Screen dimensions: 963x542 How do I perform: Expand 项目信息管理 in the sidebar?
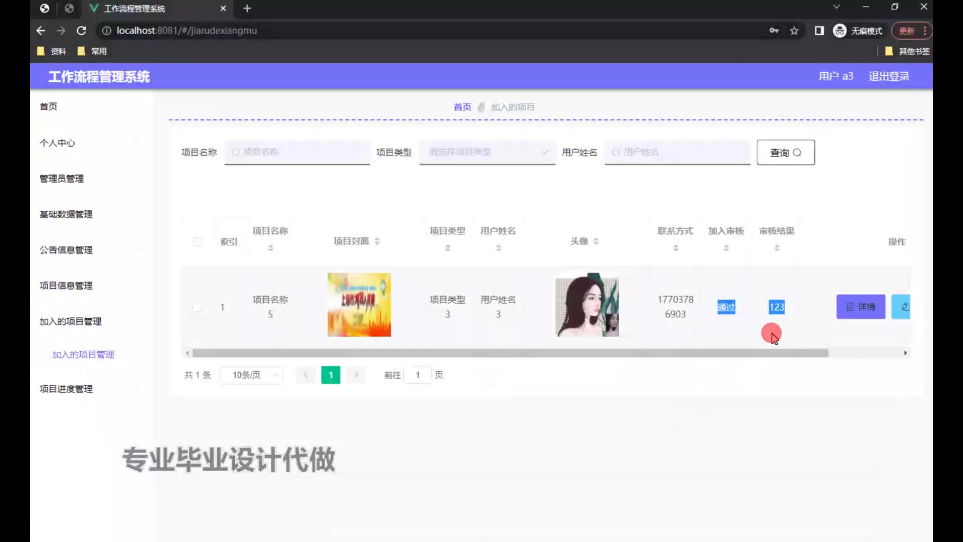point(66,286)
